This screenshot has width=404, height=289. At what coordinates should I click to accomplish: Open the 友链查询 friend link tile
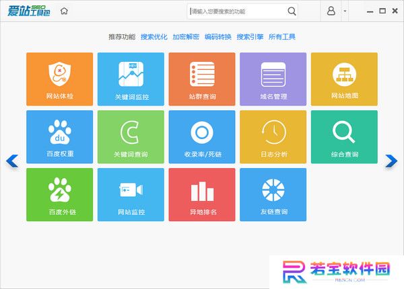273,195
